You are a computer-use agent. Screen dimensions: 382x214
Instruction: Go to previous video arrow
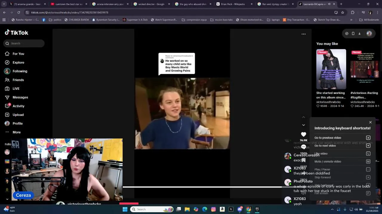point(304,117)
